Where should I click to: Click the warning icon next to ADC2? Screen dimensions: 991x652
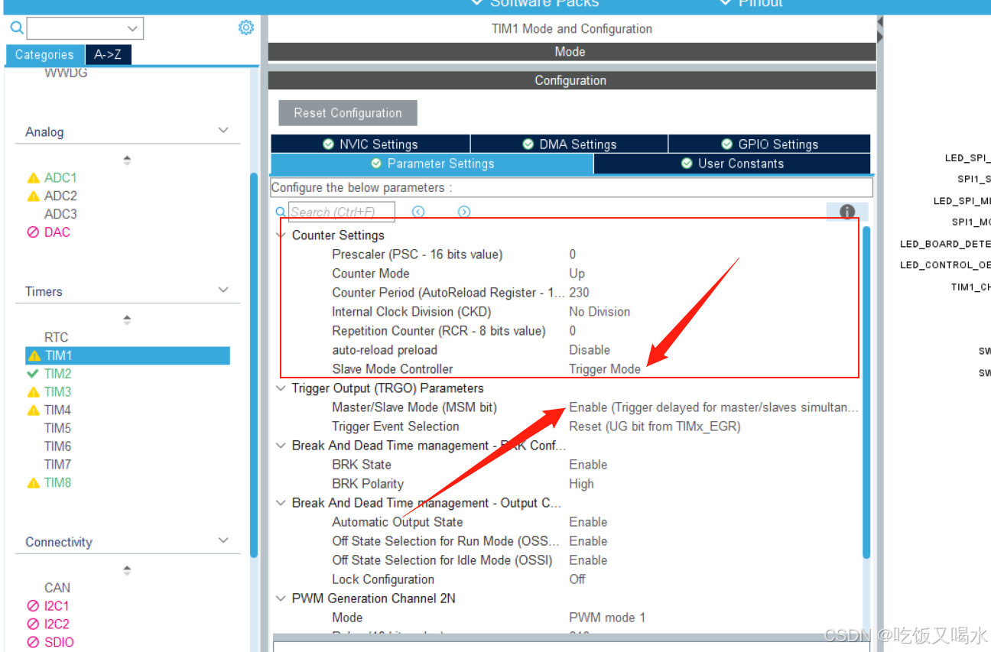point(33,196)
